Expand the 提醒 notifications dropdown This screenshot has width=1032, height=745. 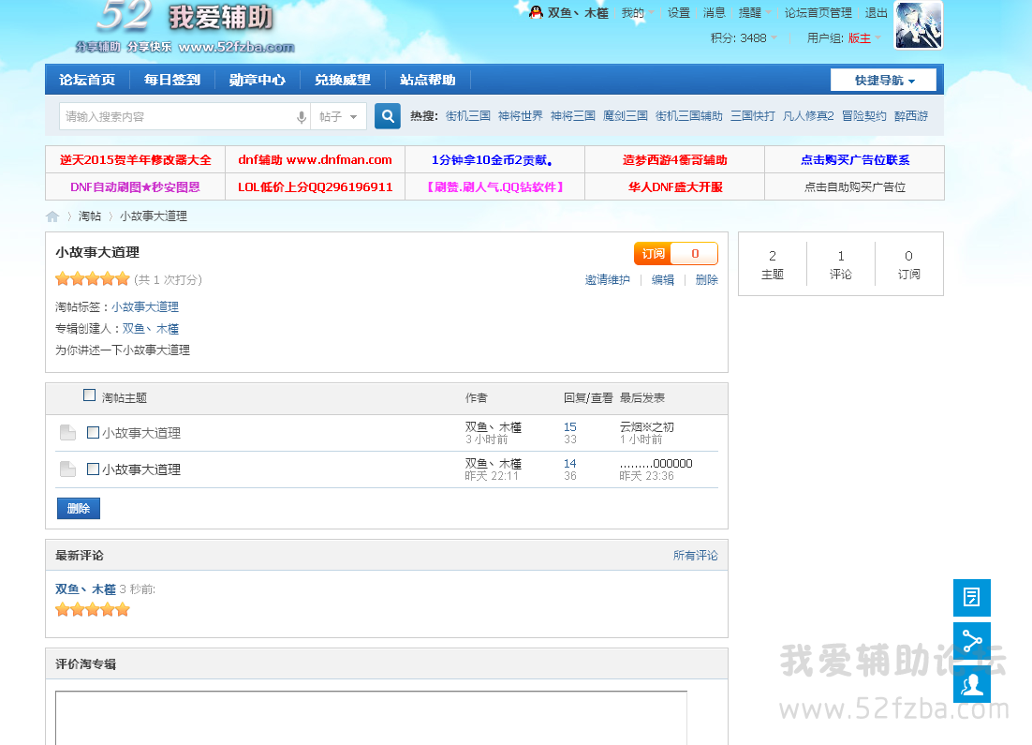pos(755,13)
